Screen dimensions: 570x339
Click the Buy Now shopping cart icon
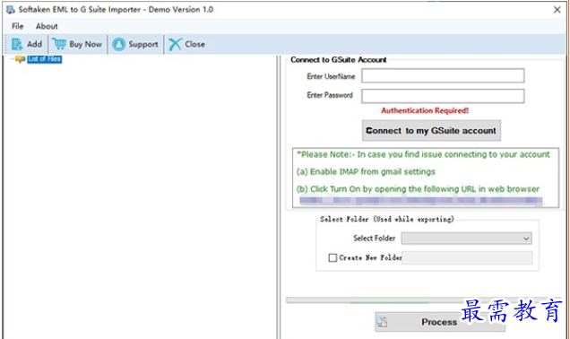point(59,44)
